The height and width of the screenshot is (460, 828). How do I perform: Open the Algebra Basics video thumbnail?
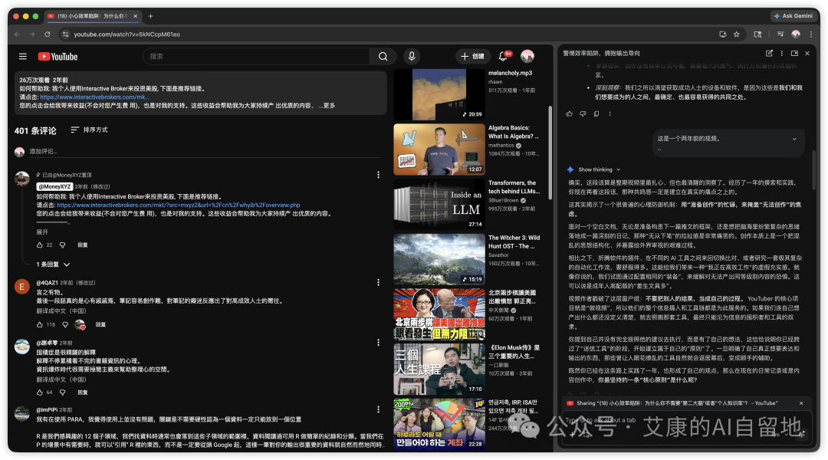point(439,149)
